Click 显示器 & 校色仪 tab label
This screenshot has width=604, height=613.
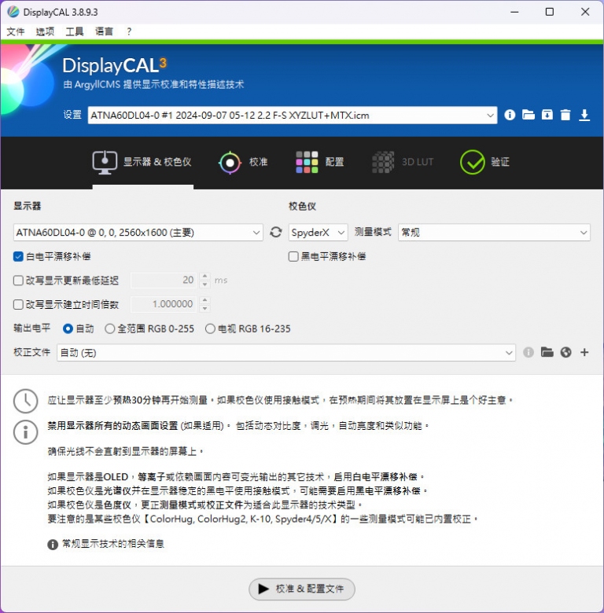tap(157, 162)
